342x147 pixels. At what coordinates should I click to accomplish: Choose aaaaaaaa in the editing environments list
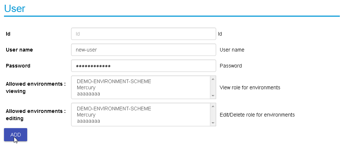point(88,121)
